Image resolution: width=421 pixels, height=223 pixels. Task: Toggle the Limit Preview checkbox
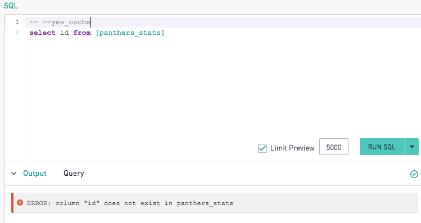[262, 148]
